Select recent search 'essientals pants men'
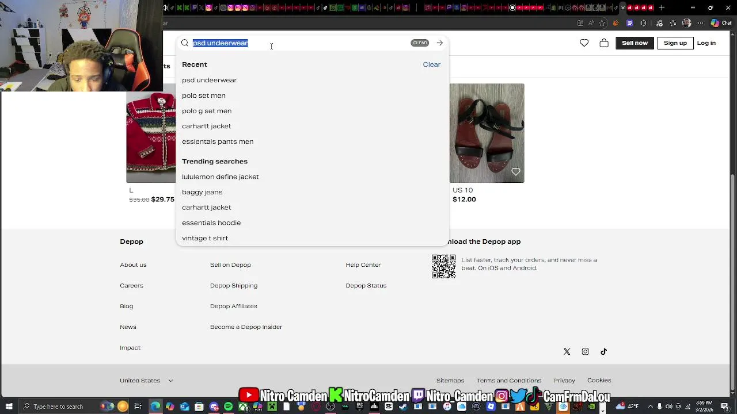This screenshot has height=414, width=737. (x=218, y=141)
